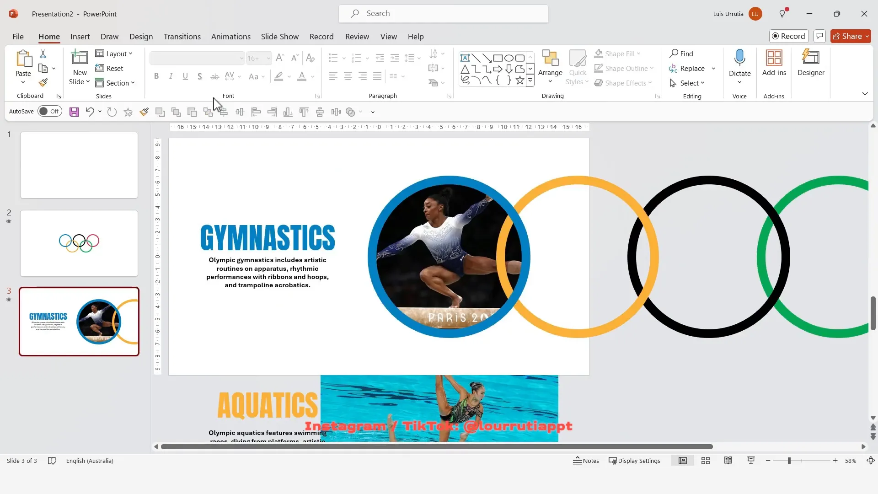Select slide 2 thumbnail with Olympic rings
Screen dimensions: 878x494
tap(79, 243)
